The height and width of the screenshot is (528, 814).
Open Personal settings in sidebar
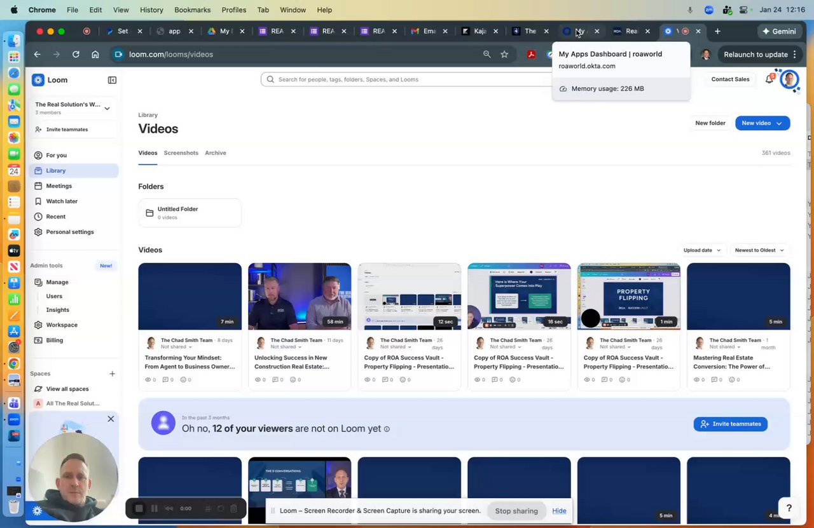click(70, 232)
